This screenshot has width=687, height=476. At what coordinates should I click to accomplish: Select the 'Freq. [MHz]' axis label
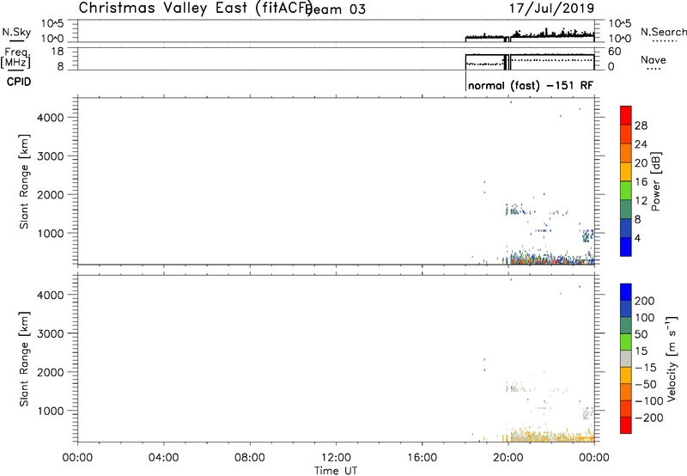(15, 58)
